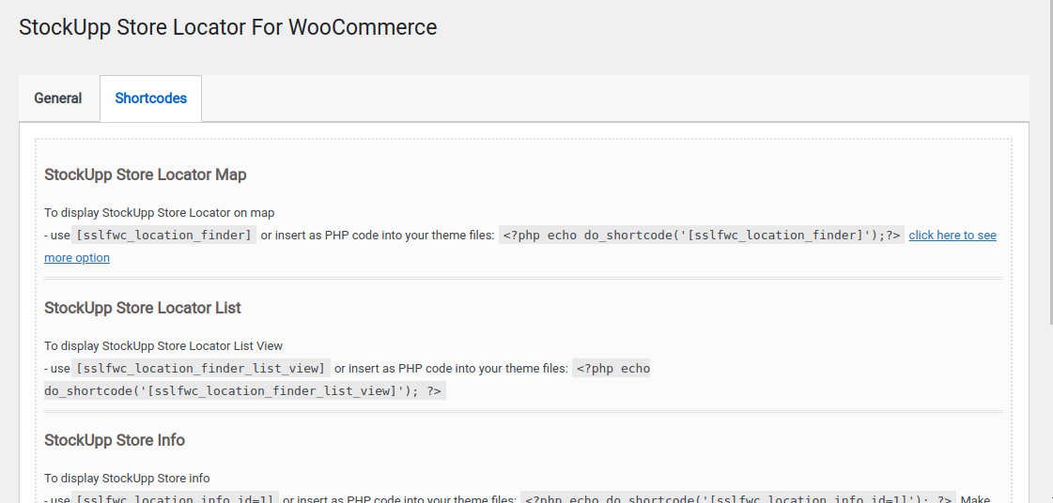Screen dimensions: 1053x503
Task: Click the 'StockUpp Store Locator List' heading
Action: pos(143,308)
